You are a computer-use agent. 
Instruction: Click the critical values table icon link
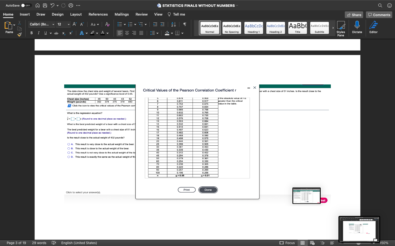tap(69, 106)
